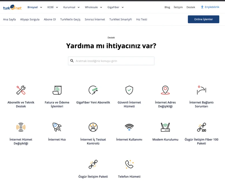Image resolution: width=225 pixels, height=186 pixels.
Task: Expand the Bireysel dropdown chevron
Action: (41, 7)
